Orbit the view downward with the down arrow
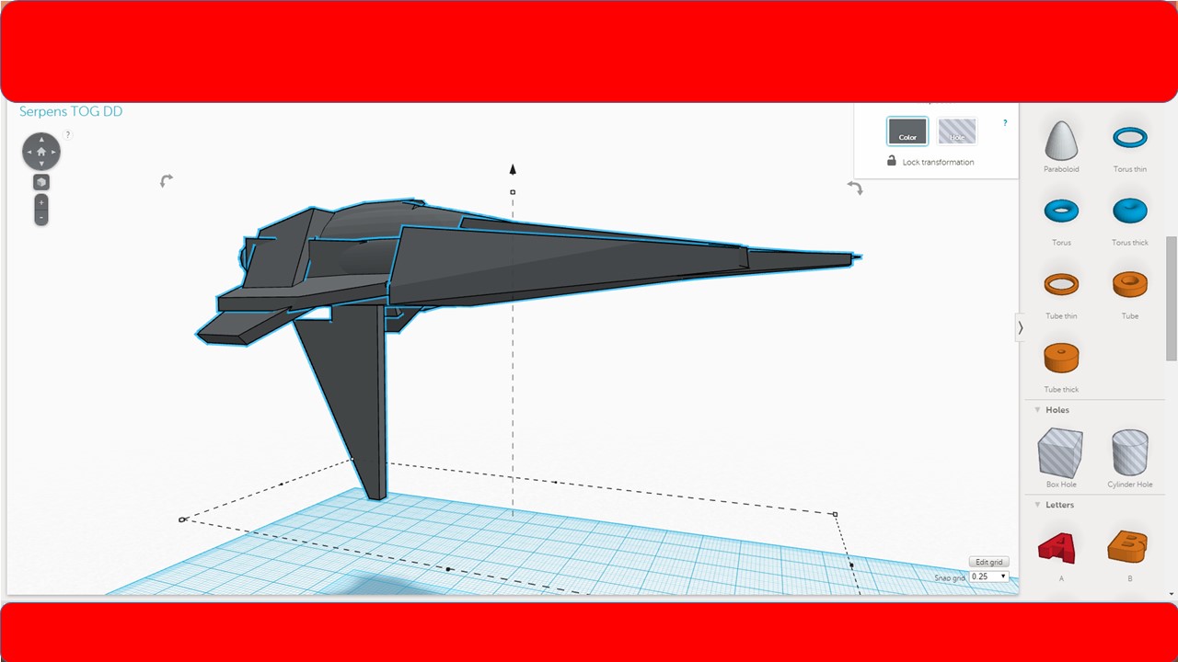 [x=41, y=163]
